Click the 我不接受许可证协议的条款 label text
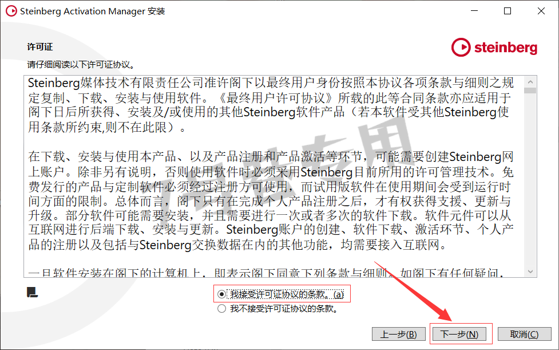 tap(284, 309)
